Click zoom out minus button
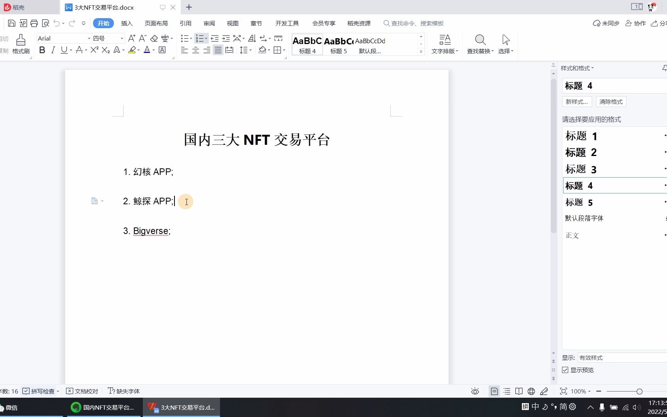Viewport: 667px width, 417px height. (x=599, y=391)
